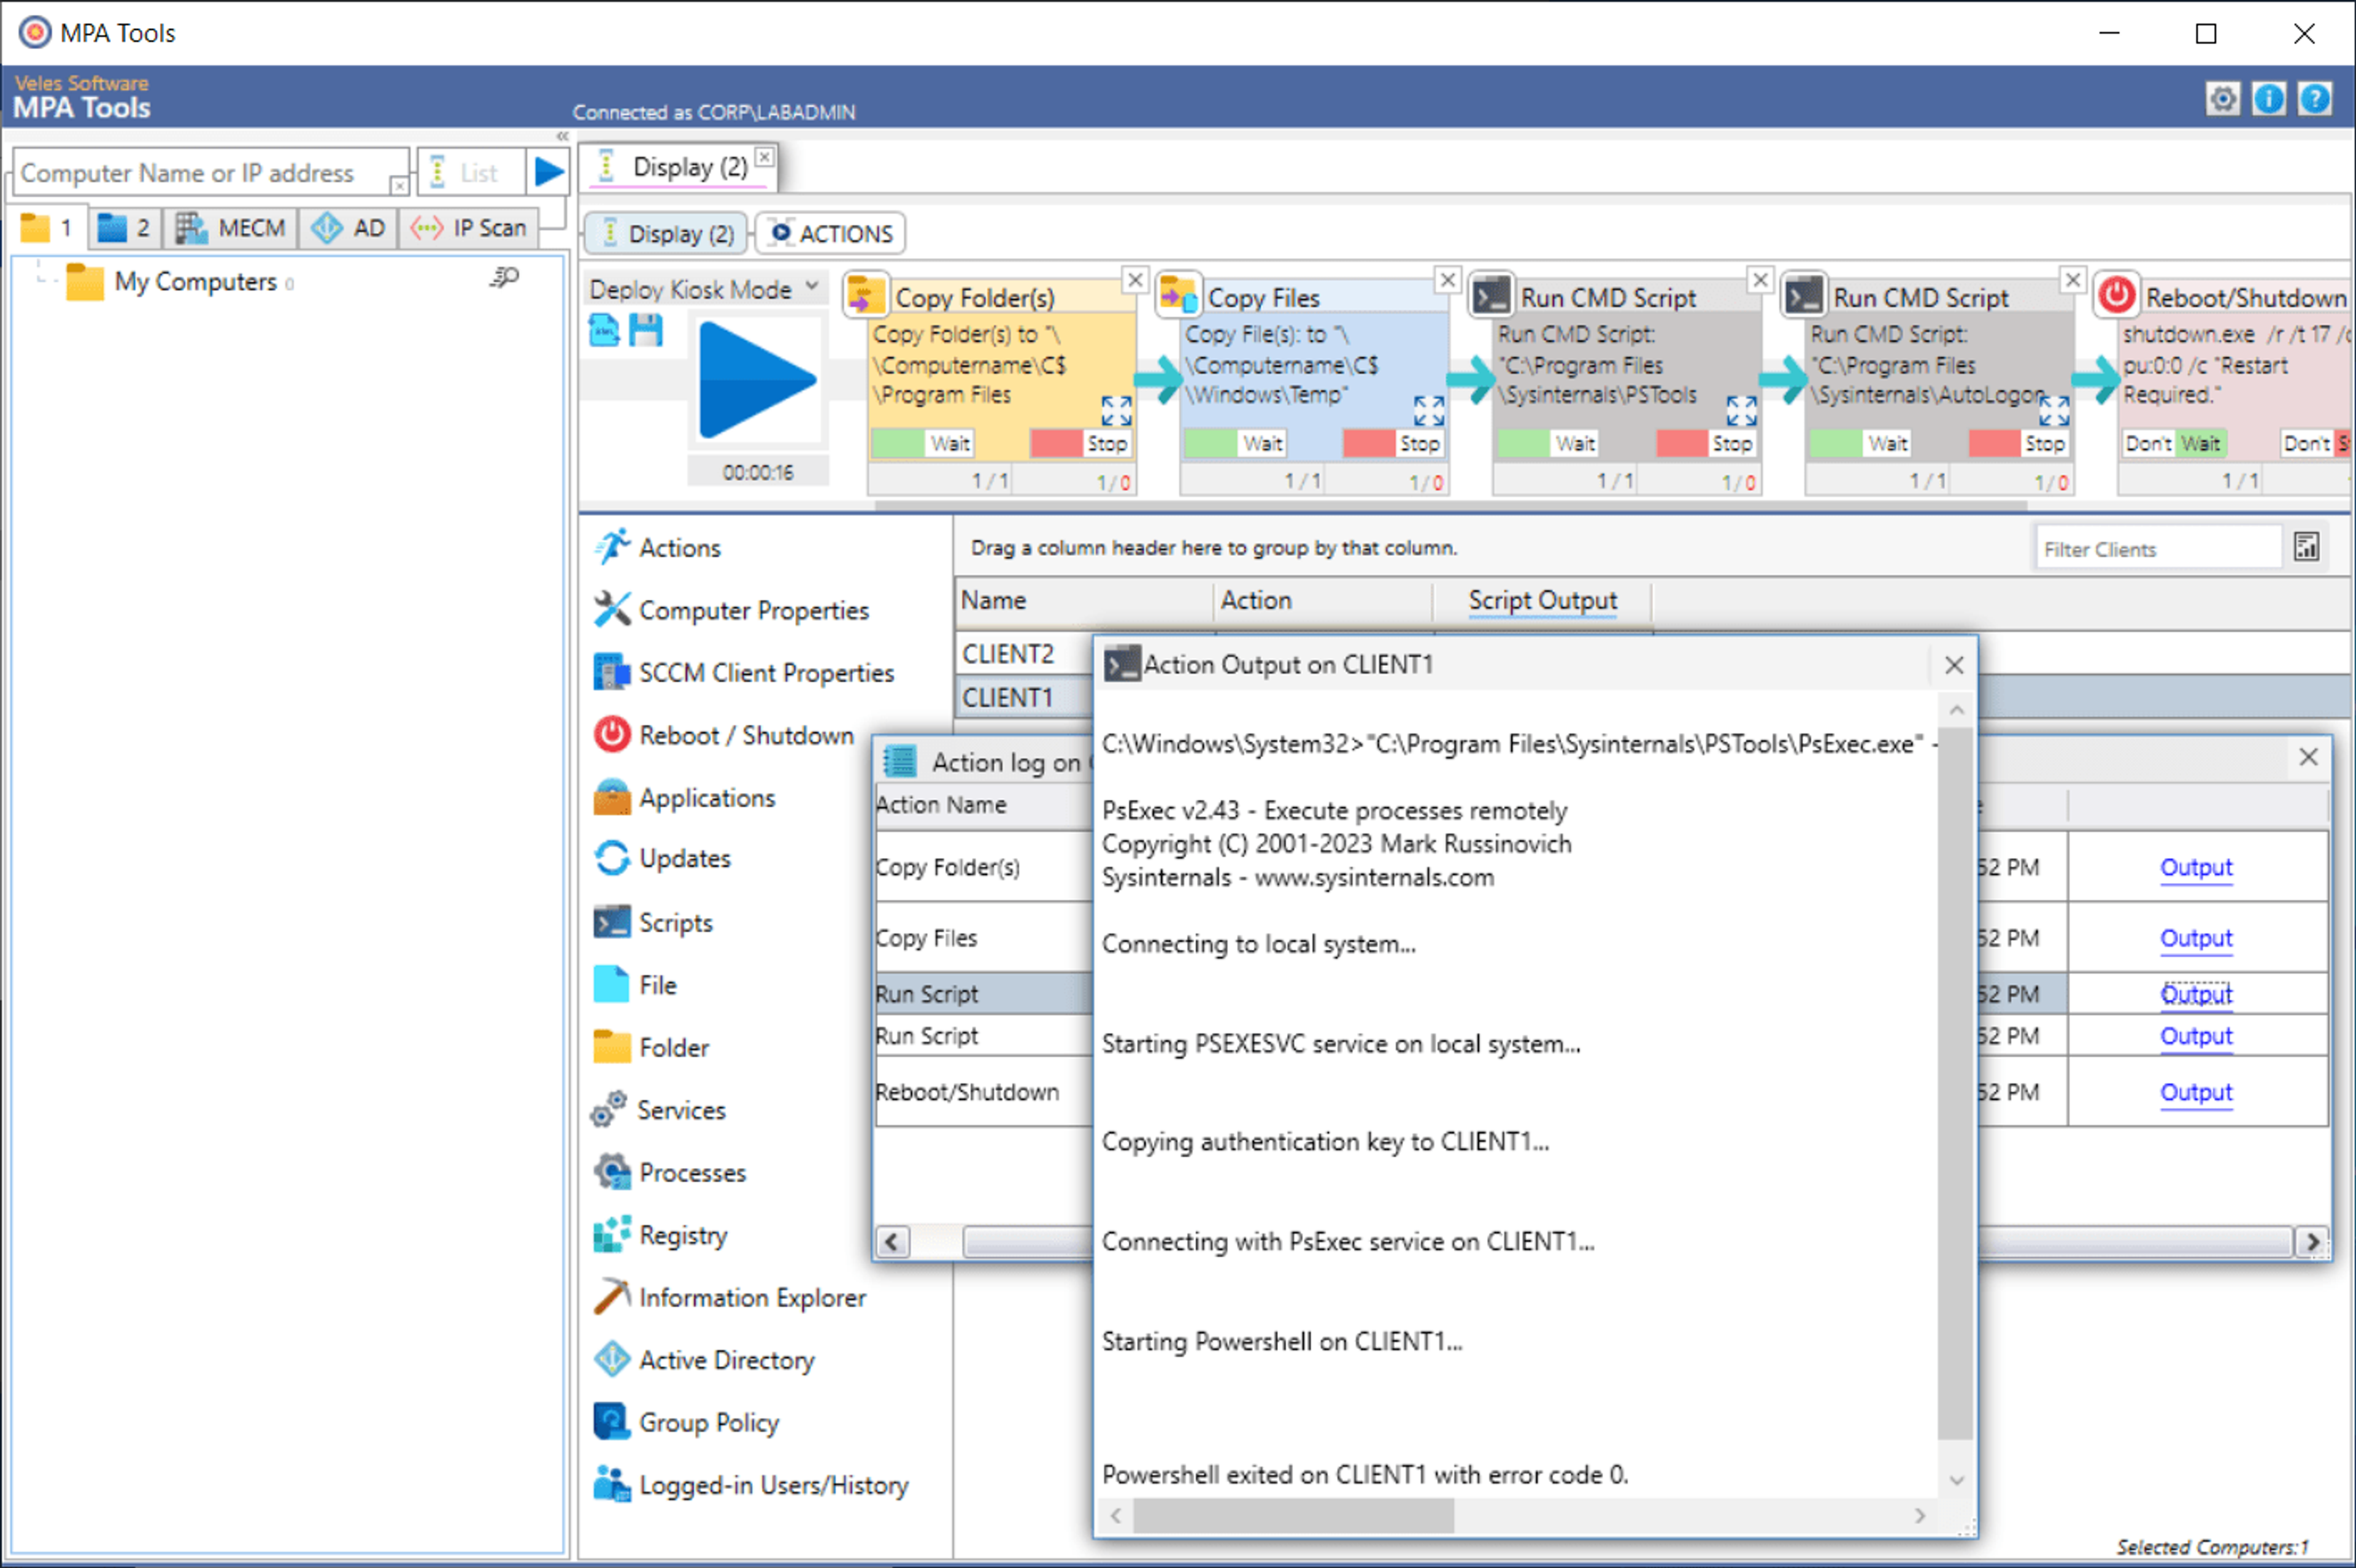This screenshot has width=2356, height=1568.
Task: Click the Script Output column header
Action: pyautogui.click(x=1542, y=600)
